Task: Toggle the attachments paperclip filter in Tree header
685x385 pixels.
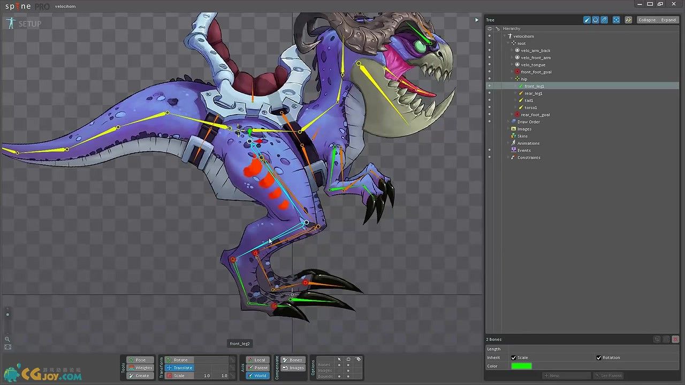Action: 604,20
